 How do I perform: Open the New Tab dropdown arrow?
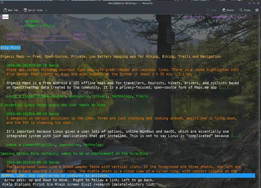(19, 12)
